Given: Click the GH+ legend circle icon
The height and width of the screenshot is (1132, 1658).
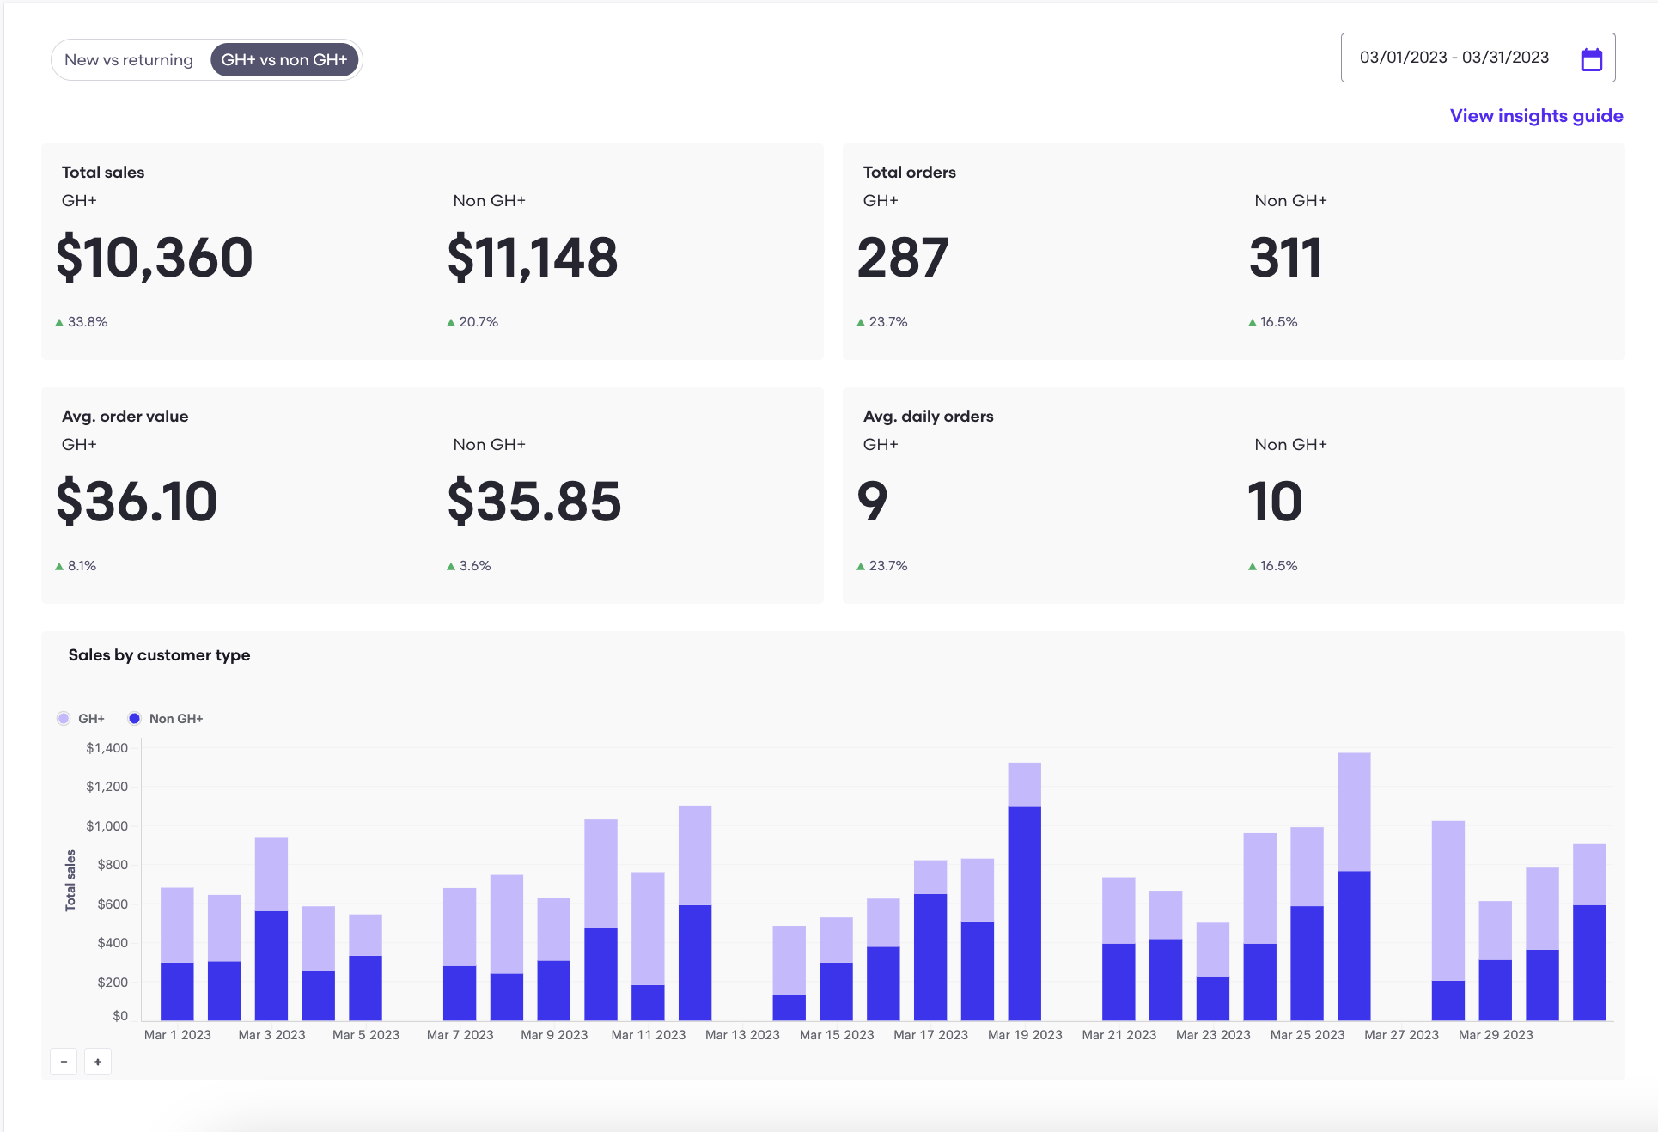Looking at the screenshot, I should point(64,718).
